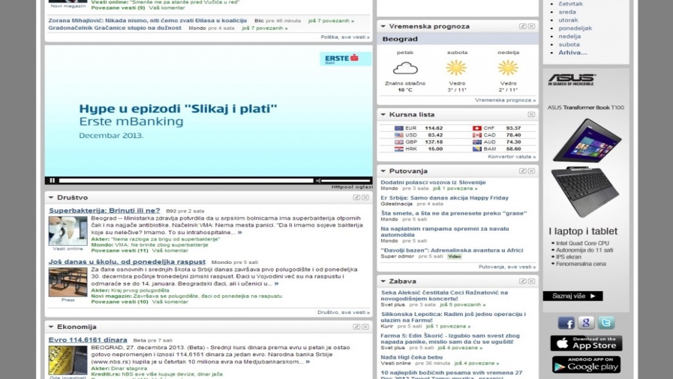Collapse the Vremenska prognoza widget

(x=383, y=26)
